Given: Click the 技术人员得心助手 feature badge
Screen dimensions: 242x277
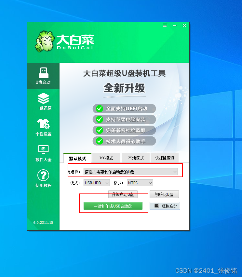Looking at the screenshot, I should coord(124,141).
